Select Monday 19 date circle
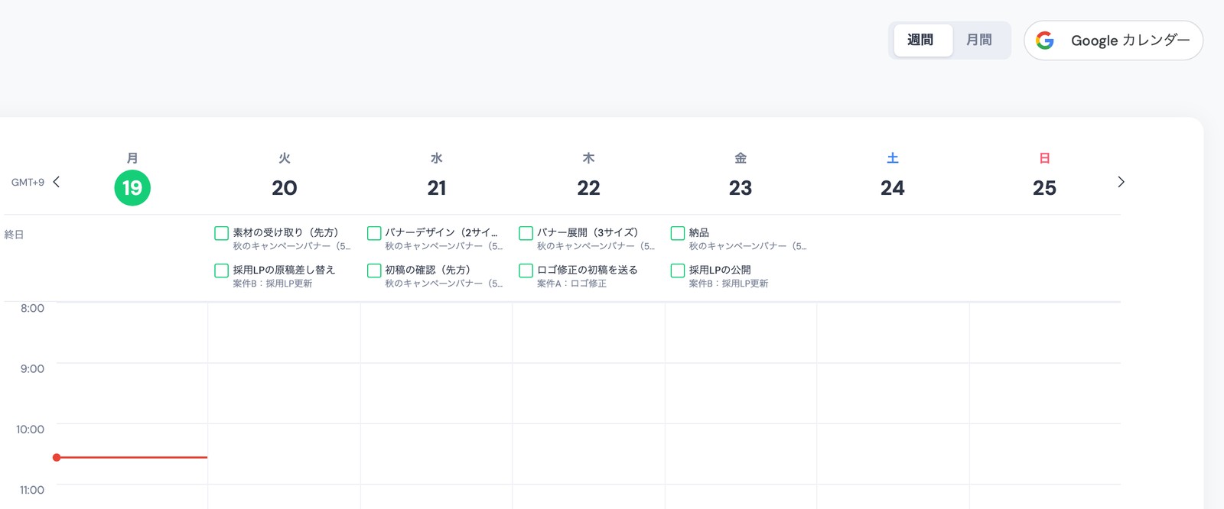 point(132,188)
